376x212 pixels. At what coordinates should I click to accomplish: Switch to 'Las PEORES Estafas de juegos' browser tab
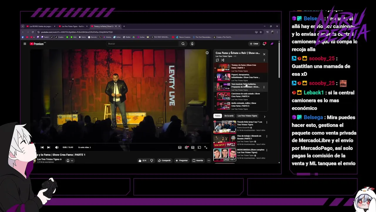pyautogui.click(x=41, y=26)
